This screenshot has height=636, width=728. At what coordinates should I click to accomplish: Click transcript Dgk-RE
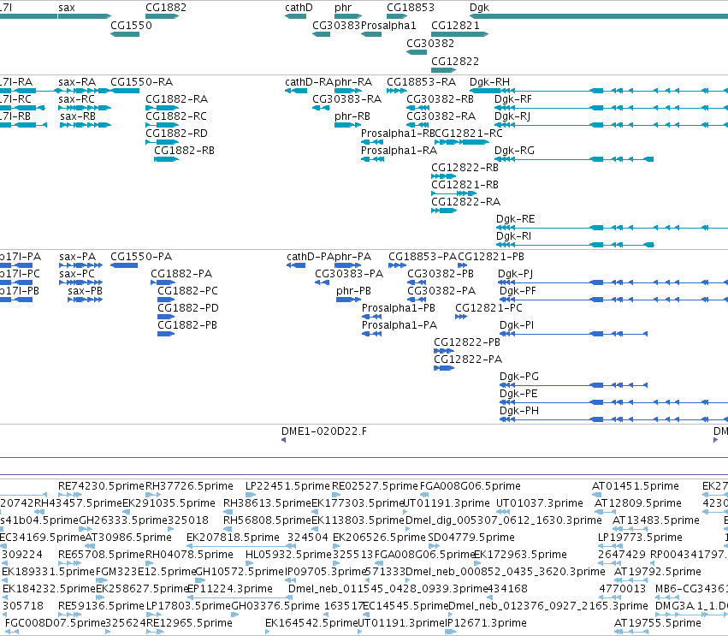515,219
